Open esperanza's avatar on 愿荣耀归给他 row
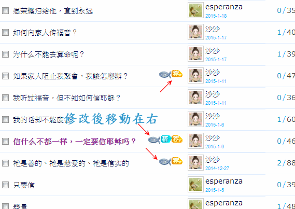 (x=195, y=10)
